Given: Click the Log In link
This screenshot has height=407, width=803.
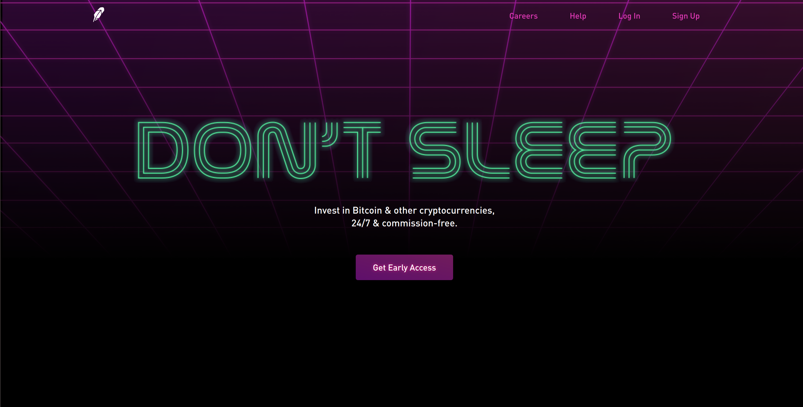Looking at the screenshot, I should tap(629, 16).
